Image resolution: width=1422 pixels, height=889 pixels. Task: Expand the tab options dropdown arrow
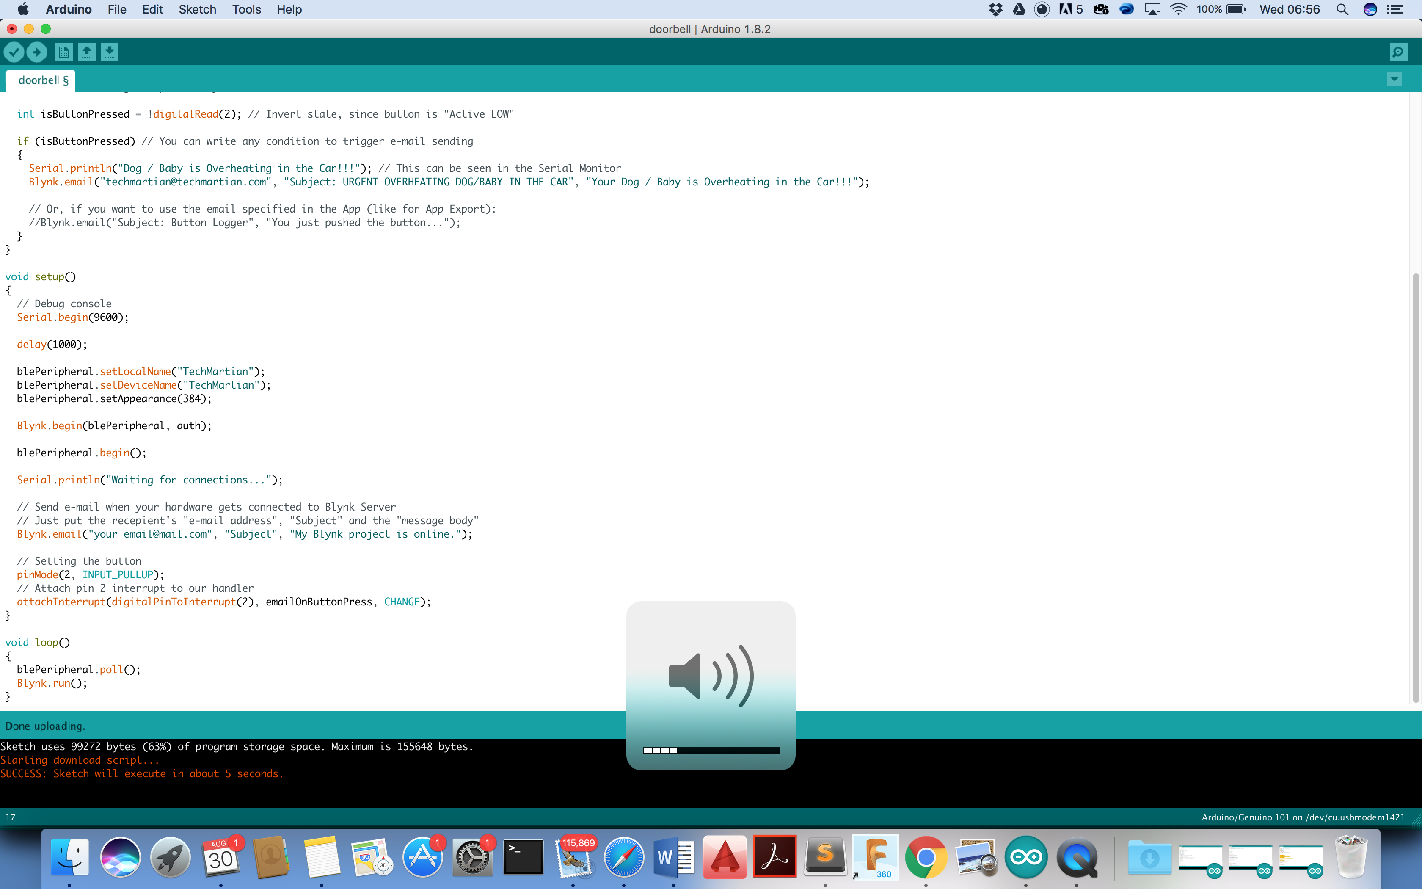tap(1394, 80)
